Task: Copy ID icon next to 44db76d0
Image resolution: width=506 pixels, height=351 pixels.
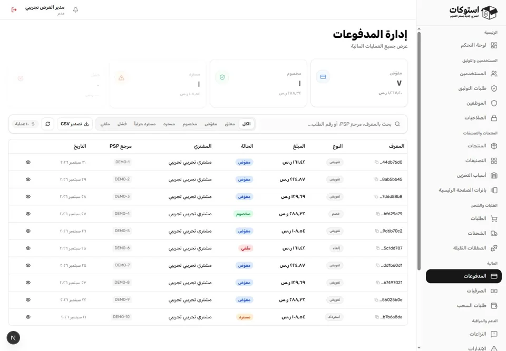Action: point(376,162)
